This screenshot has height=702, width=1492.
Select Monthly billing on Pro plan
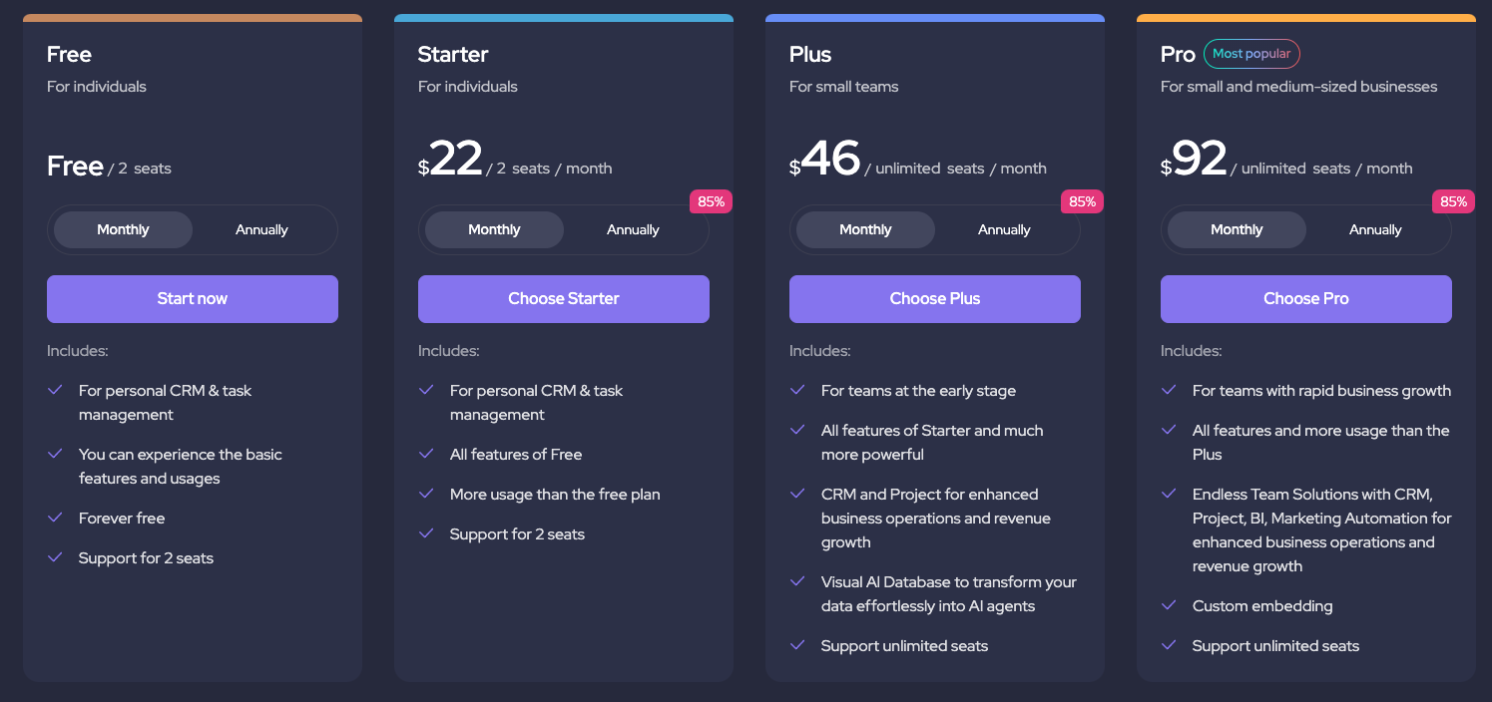pyautogui.click(x=1237, y=230)
